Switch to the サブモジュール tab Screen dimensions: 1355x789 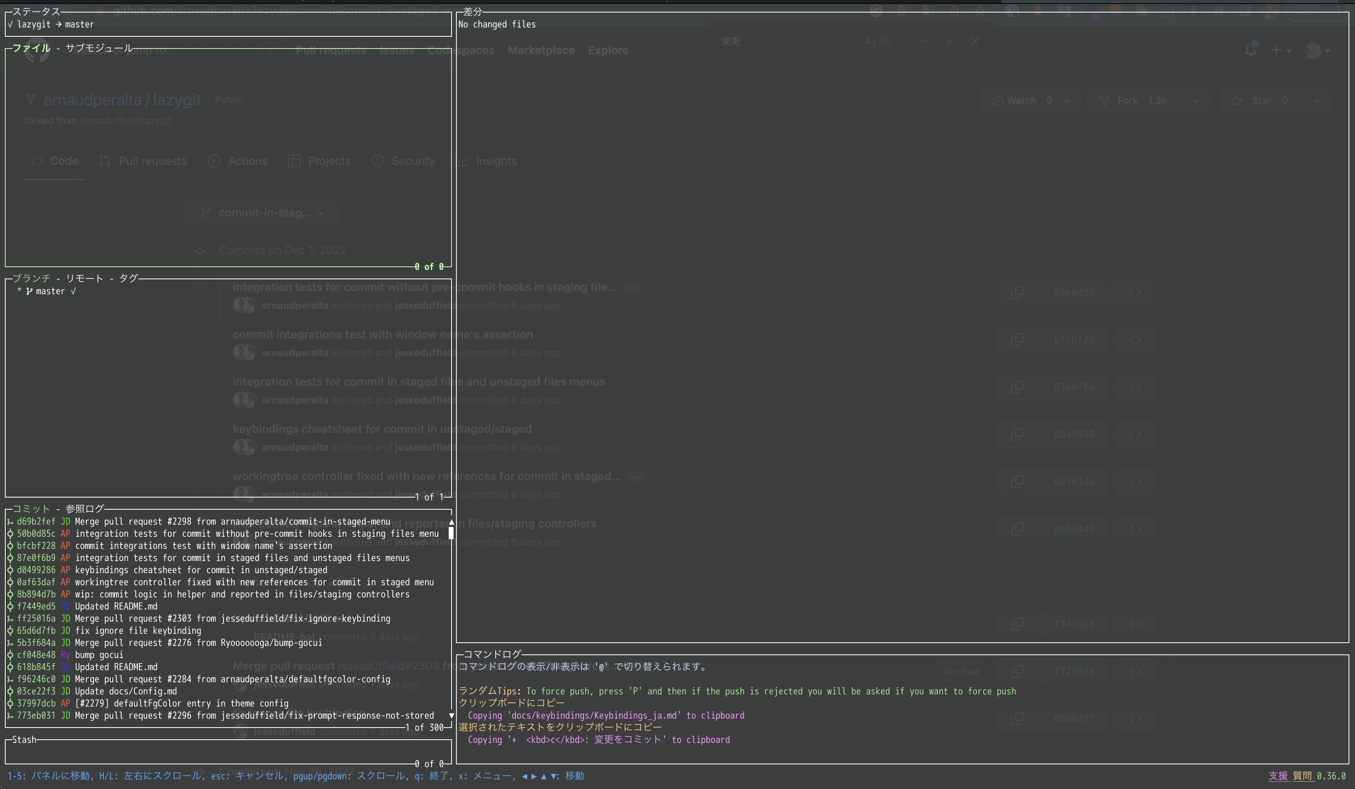click(99, 48)
